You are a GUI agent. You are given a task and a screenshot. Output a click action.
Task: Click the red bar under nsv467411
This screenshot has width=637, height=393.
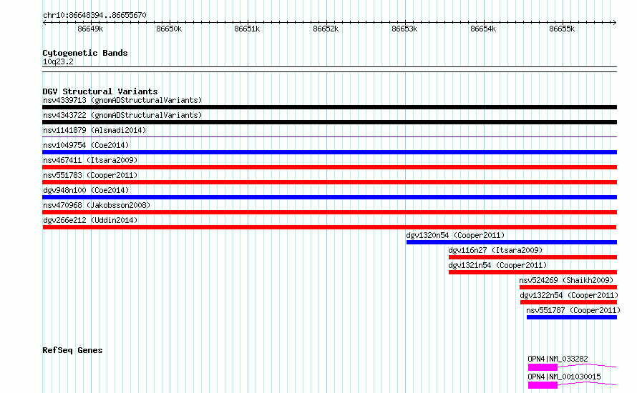(x=329, y=167)
